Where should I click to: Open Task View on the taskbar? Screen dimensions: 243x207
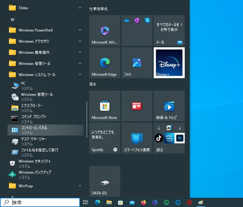coord(85,202)
